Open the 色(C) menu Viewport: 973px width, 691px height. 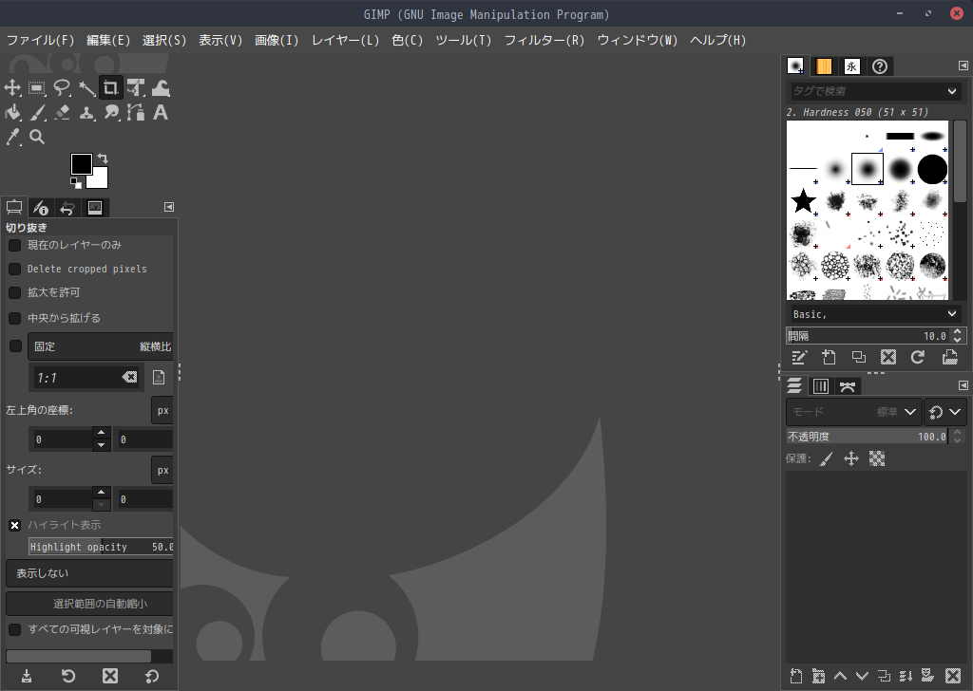[x=407, y=40]
